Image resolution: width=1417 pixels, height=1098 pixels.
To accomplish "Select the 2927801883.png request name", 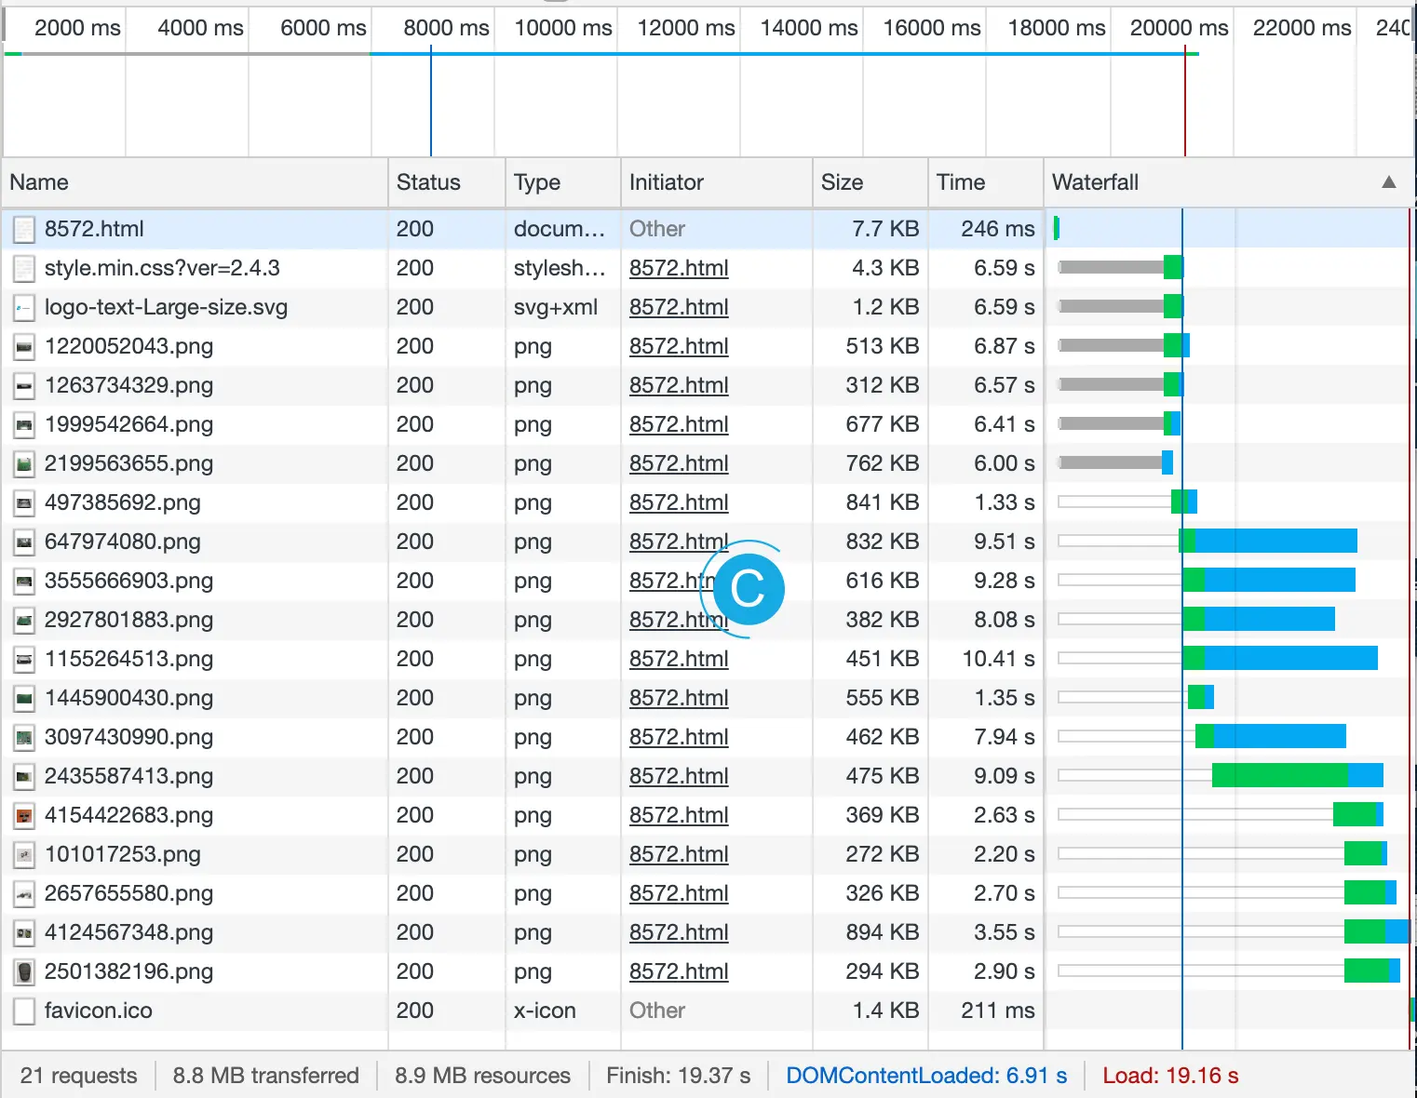I will [x=129, y=620].
